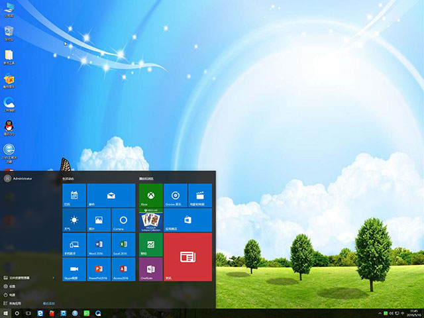The width and height of the screenshot is (424, 318).
Task: Open the Mail envelope tile
Action: click(x=111, y=195)
